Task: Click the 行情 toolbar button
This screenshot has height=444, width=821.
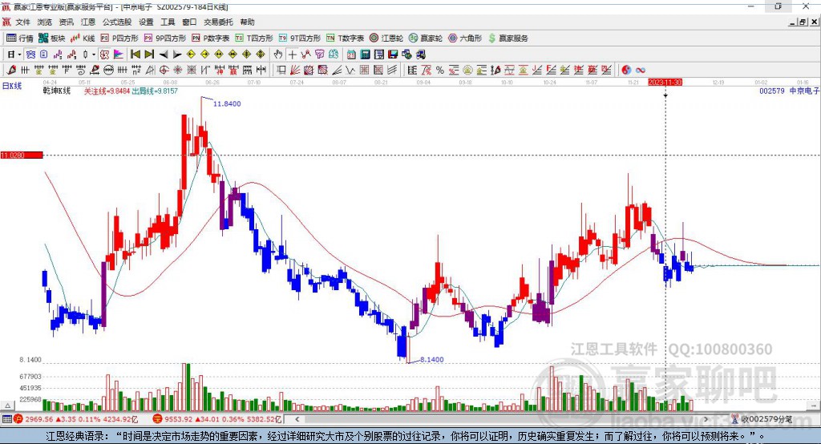Action: click(20, 38)
